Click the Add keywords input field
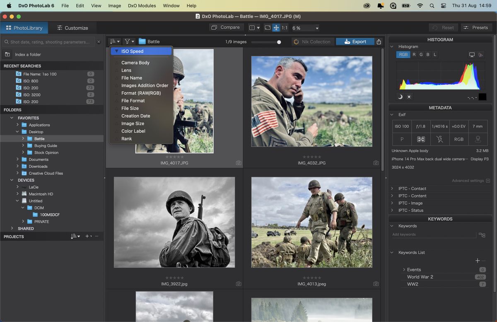497x322 pixels. click(434, 235)
